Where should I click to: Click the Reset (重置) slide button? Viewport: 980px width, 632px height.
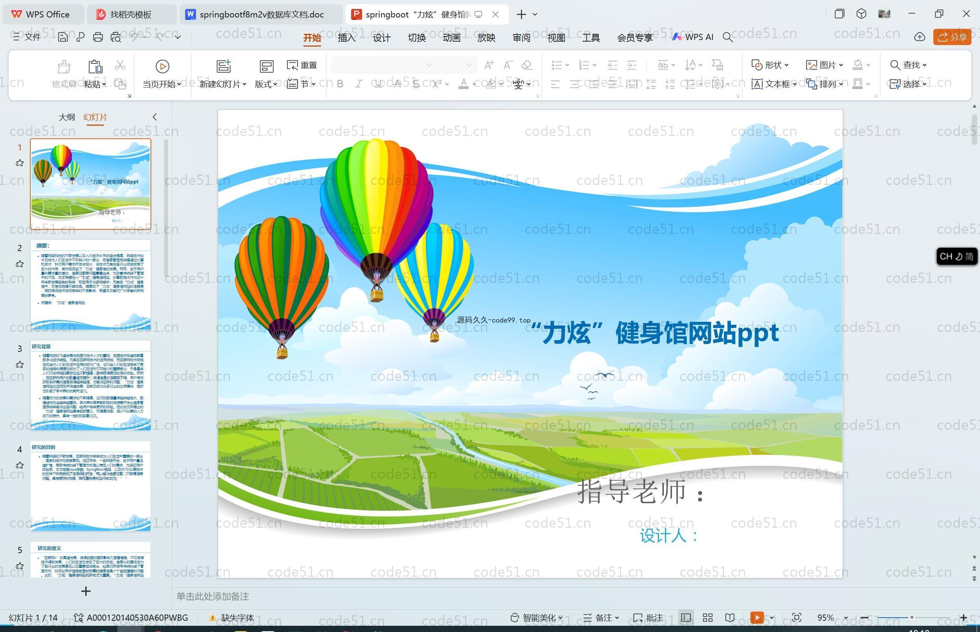pyautogui.click(x=302, y=65)
